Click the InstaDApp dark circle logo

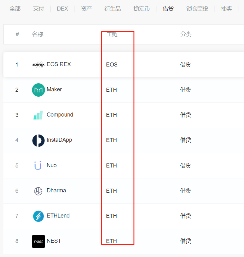tap(38, 140)
